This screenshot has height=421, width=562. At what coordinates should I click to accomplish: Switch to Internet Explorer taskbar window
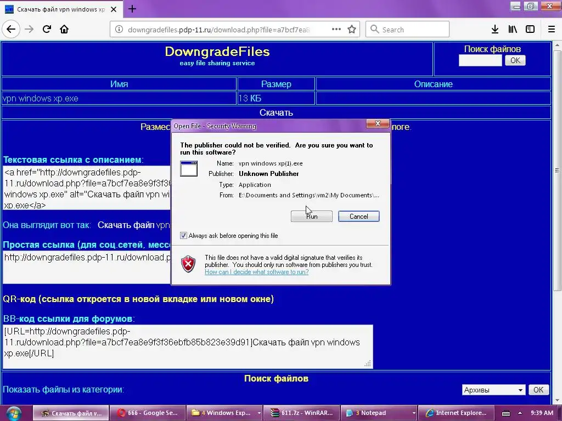(x=456, y=413)
